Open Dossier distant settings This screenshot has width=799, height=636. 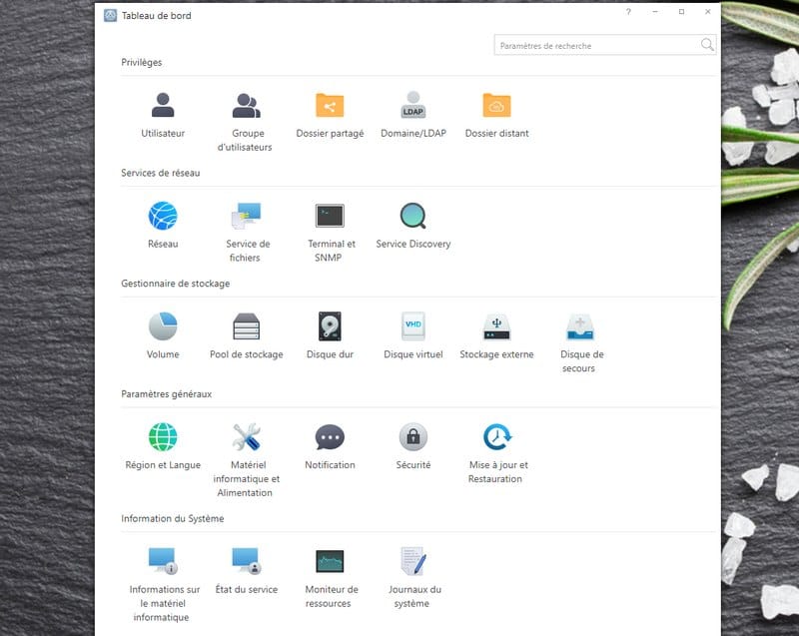tap(496, 106)
